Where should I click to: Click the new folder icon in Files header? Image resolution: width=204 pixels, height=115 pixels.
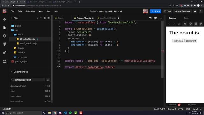(x=49, y=18)
